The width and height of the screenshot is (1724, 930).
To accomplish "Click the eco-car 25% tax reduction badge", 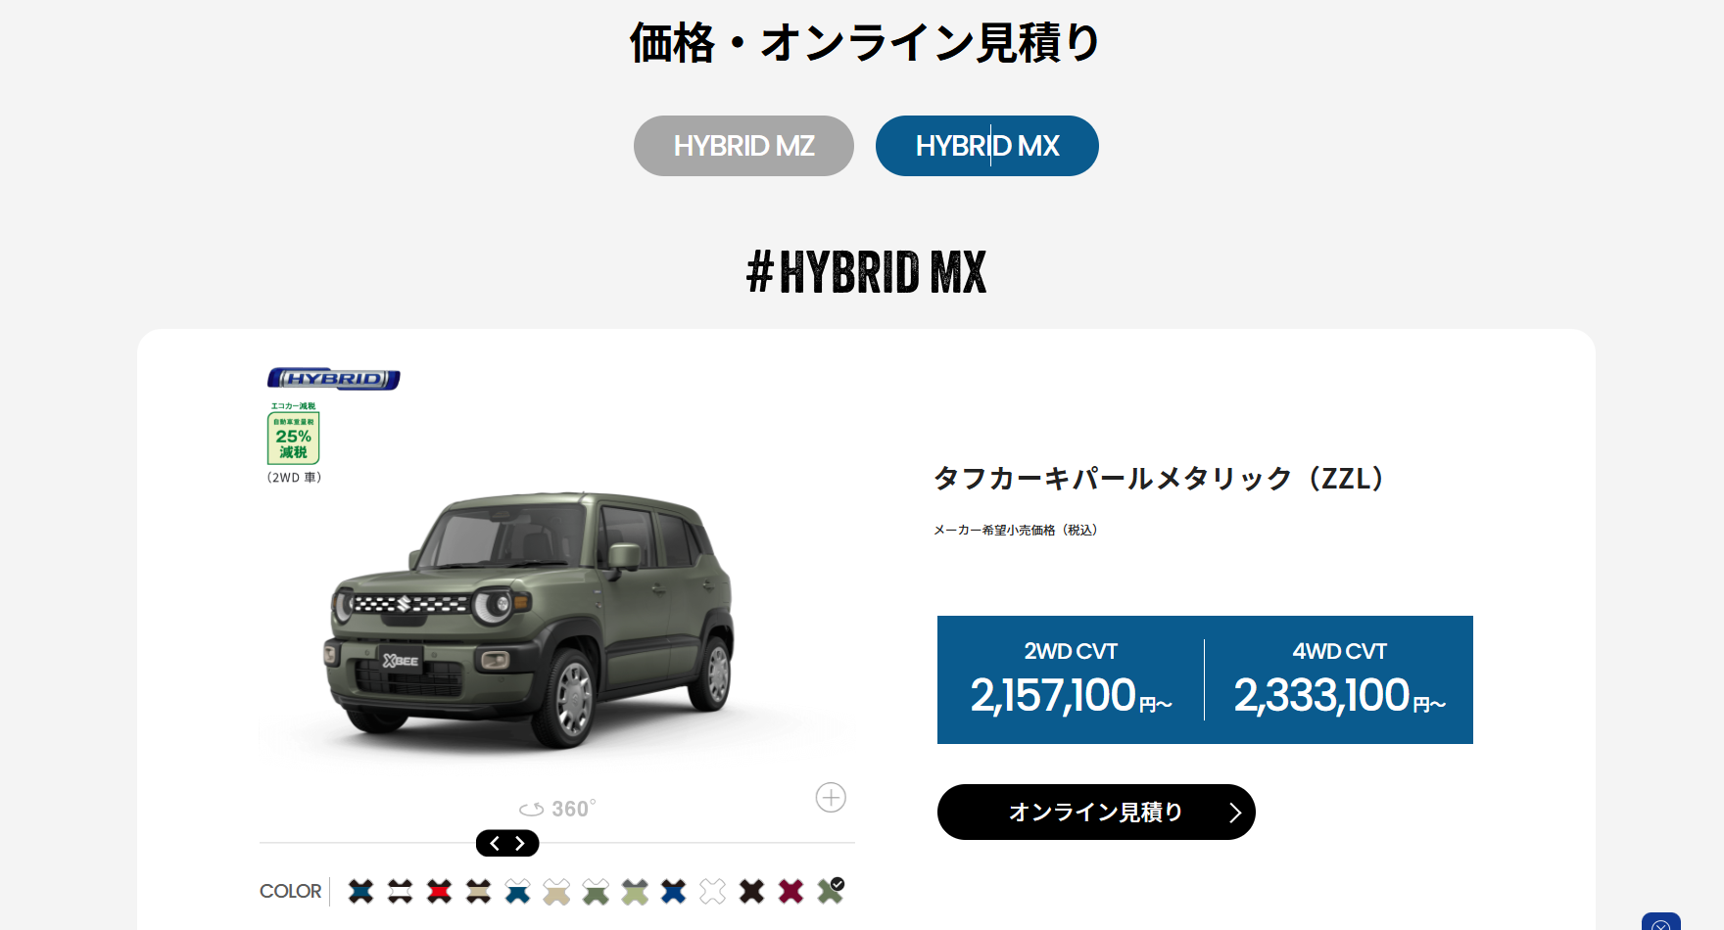I will [x=293, y=434].
